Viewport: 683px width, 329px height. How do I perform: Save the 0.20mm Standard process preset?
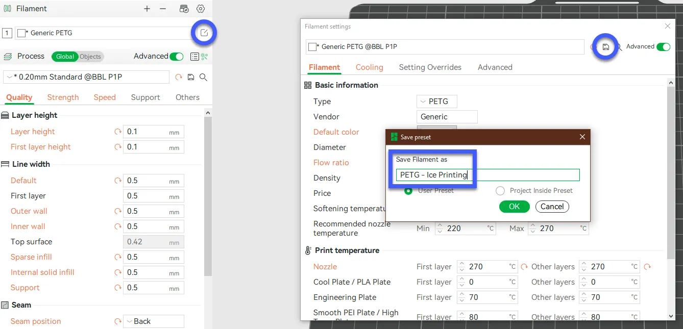191,77
